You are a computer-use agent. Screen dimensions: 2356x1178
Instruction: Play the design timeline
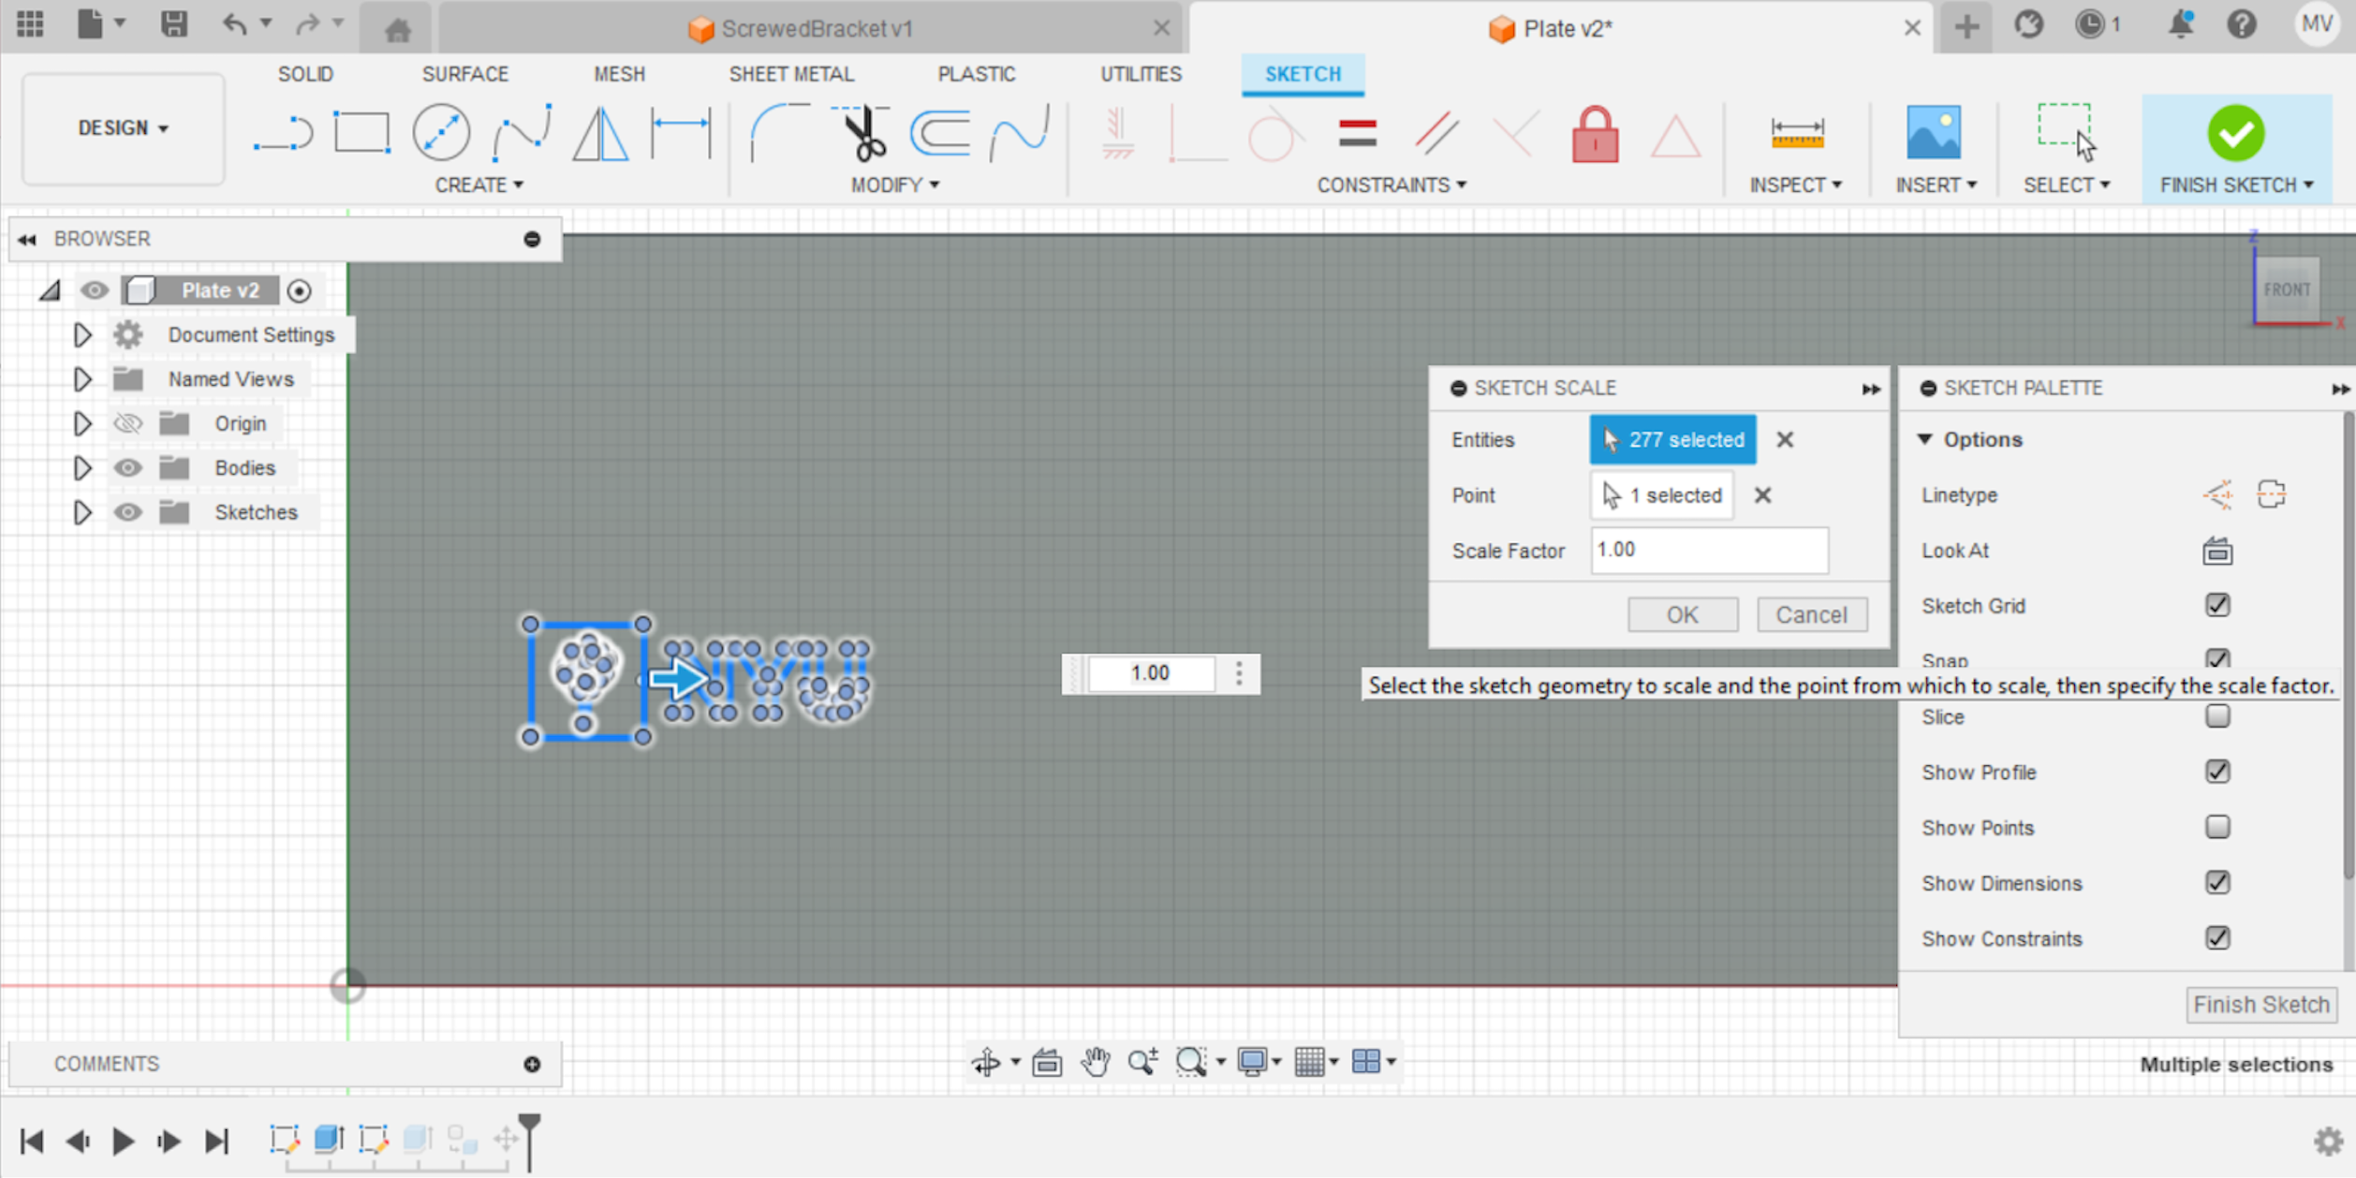click(x=123, y=1141)
